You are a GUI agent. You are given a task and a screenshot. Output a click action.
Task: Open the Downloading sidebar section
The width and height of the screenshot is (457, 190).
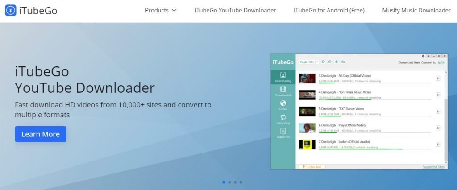point(283,77)
